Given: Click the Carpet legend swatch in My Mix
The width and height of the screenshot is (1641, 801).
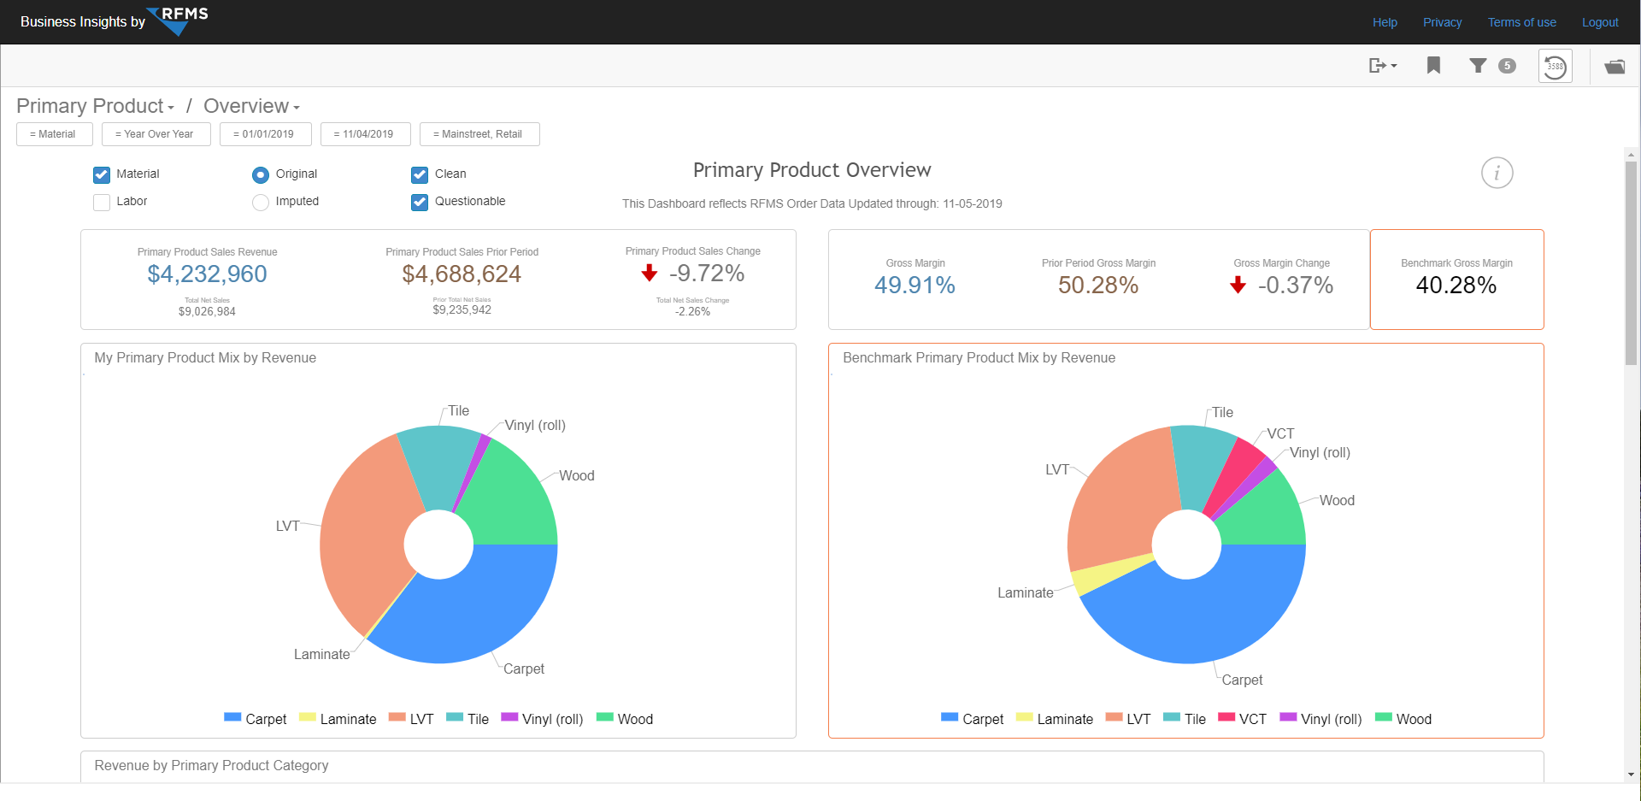Looking at the screenshot, I should tap(232, 718).
